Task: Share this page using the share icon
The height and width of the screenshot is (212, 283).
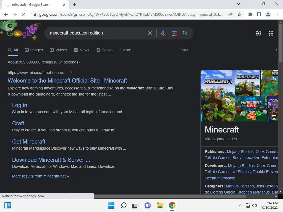Action: [230, 14]
